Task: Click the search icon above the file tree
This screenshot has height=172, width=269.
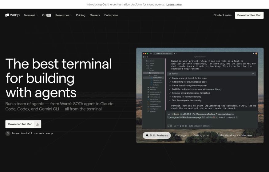Action: click(x=145, y=57)
